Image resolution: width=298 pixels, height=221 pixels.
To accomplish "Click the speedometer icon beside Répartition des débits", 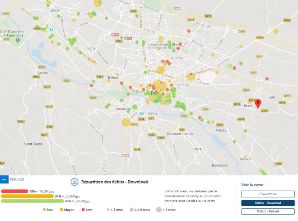I will [74, 182].
